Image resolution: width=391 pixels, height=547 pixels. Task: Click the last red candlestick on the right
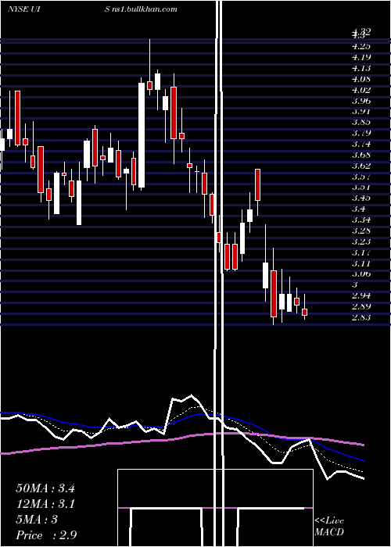[304, 313]
